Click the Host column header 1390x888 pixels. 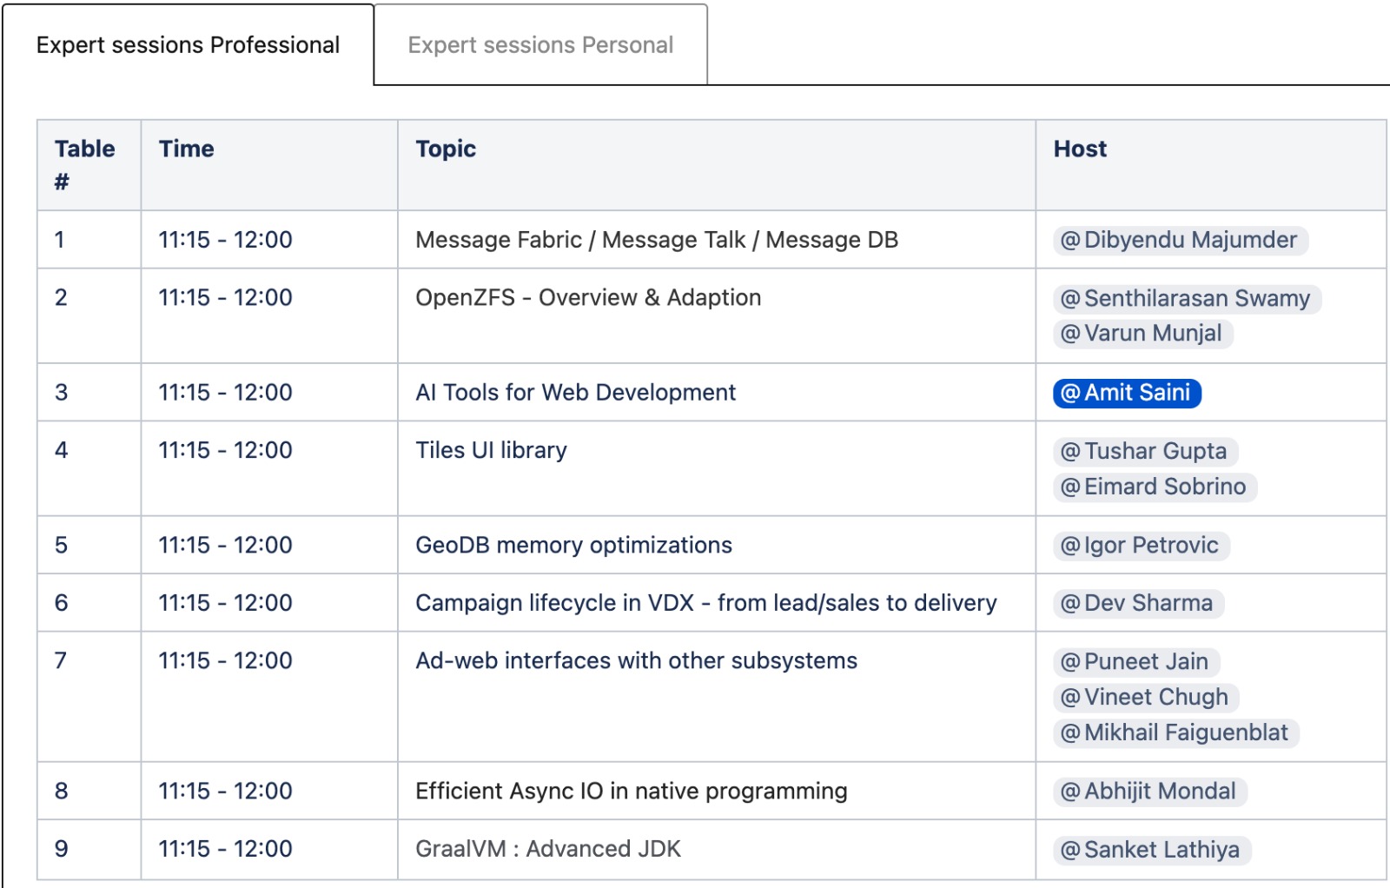point(1080,149)
